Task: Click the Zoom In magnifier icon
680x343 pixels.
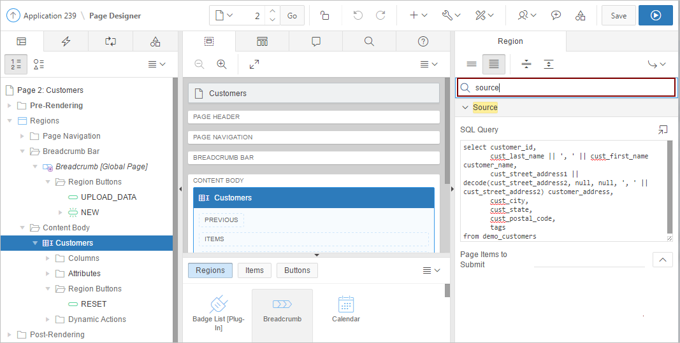Action: pyautogui.click(x=222, y=64)
